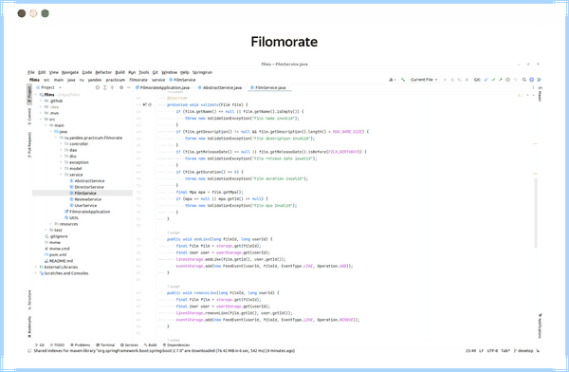The height and width of the screenshot is (372, 569).
Task: Open Project panel options gear icon
Action: coord(121,87)
